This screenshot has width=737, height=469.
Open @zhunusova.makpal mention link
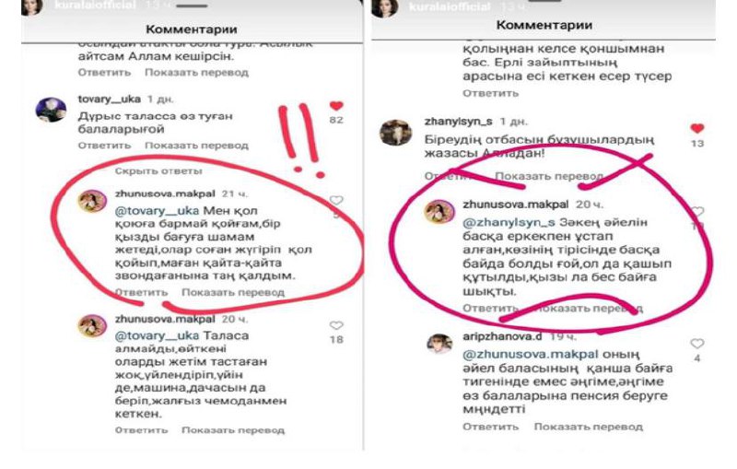coord(531,355)
